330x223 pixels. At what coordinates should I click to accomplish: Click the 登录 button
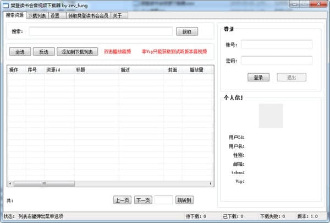point(258,77)
